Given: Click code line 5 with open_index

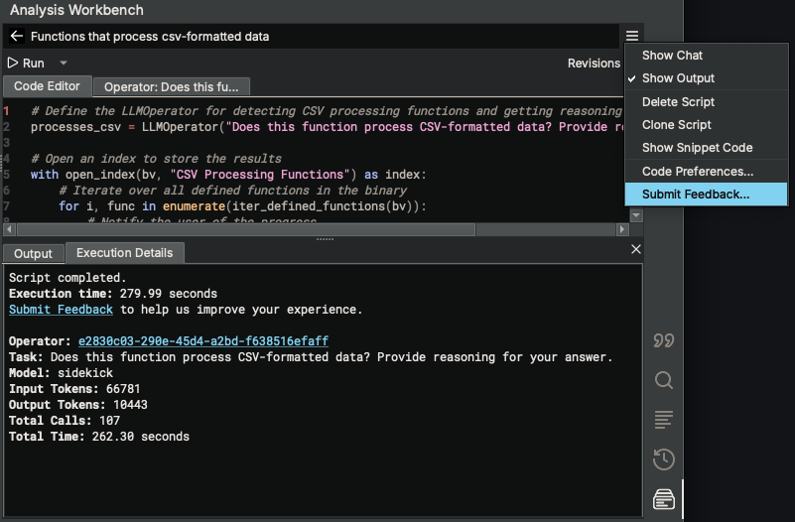Looking at the screenshot, I should (x=228, y=175).
